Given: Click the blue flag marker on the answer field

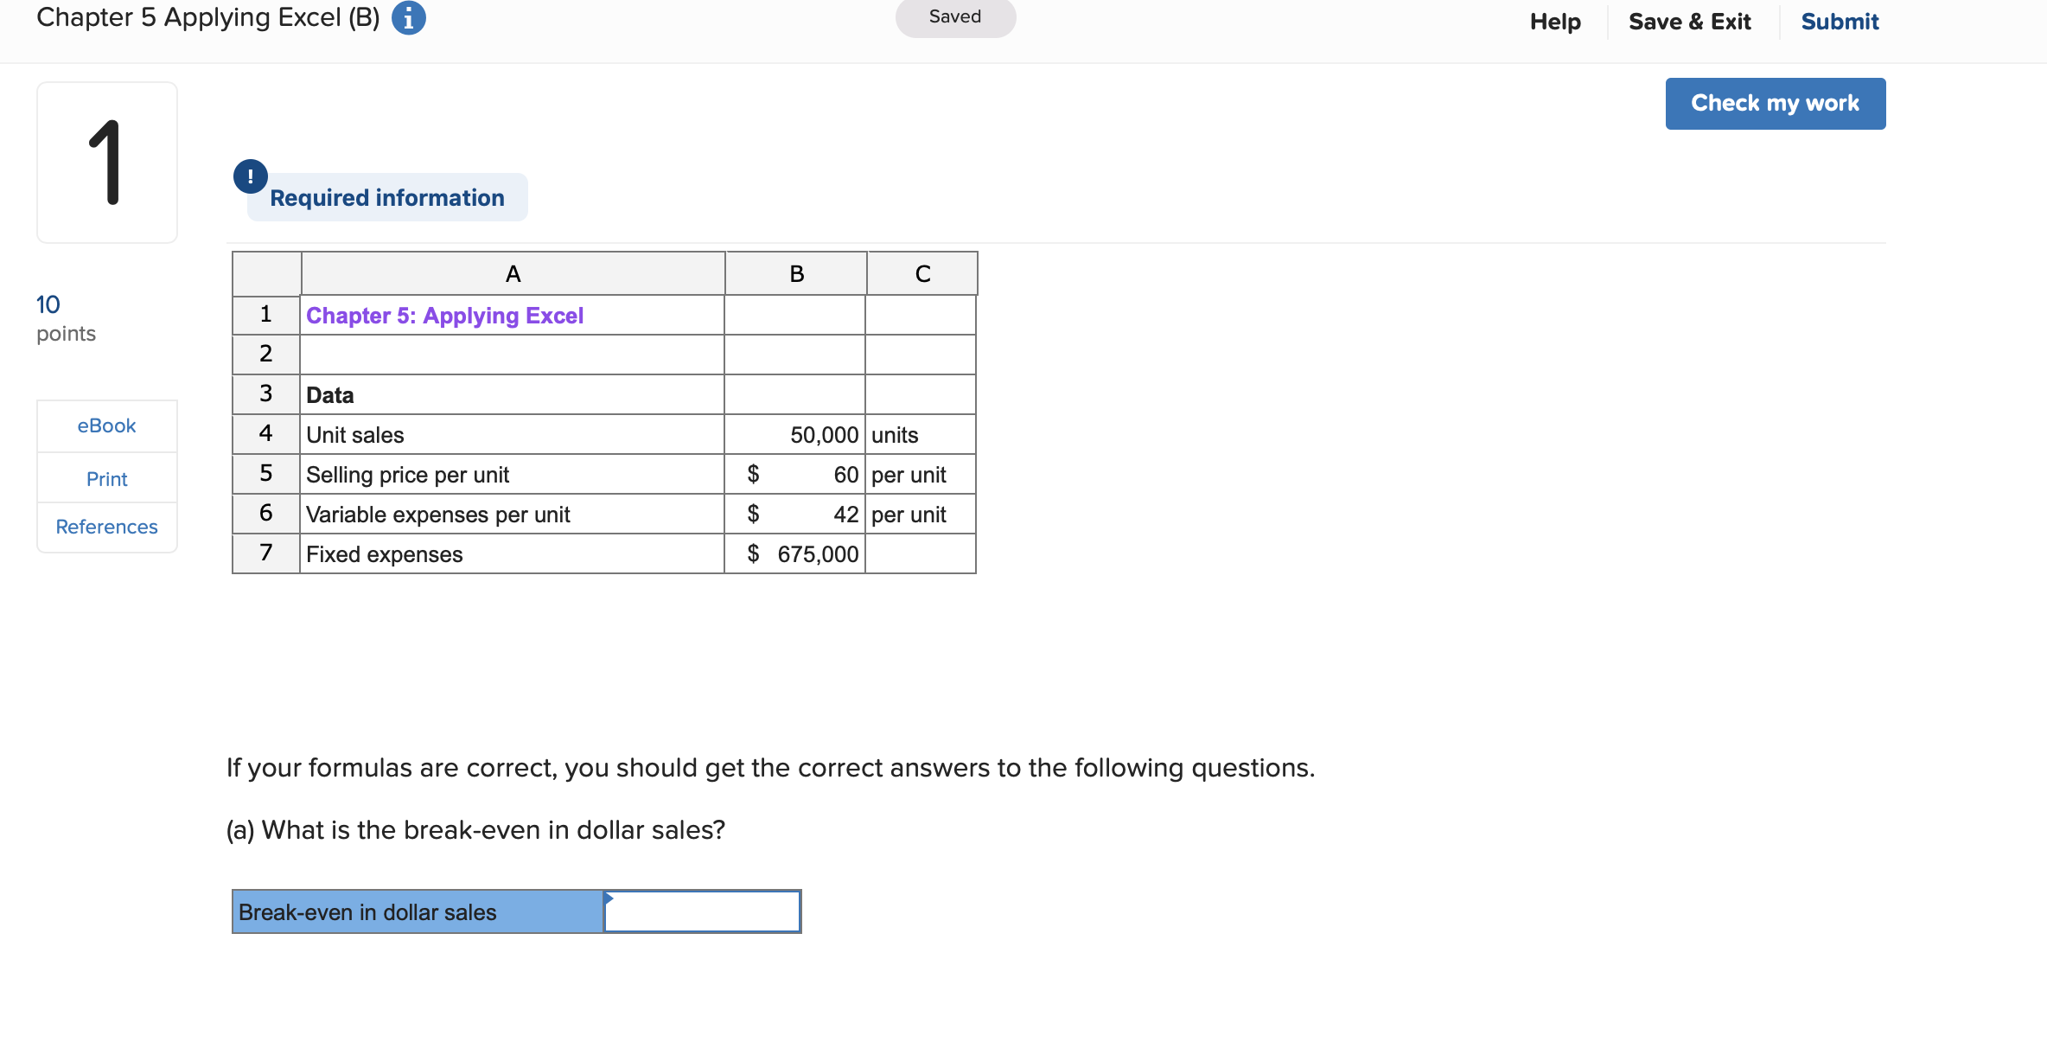Looking at the screenshot, I should click(609, 899).
